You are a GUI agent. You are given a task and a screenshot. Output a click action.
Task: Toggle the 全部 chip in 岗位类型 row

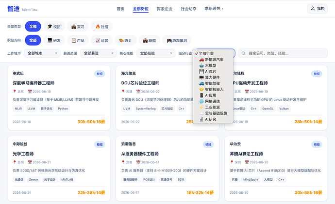(x=33, y=27)
